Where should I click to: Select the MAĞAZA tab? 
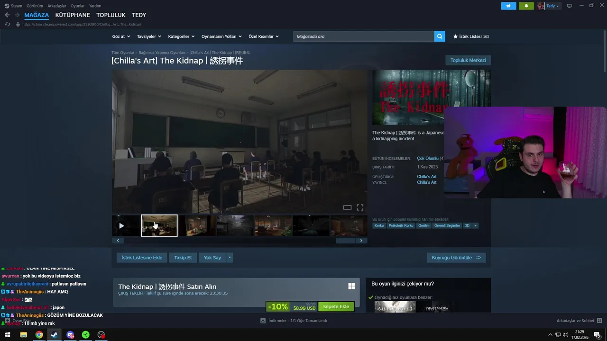pyautogui.click(x=37, y=15)
